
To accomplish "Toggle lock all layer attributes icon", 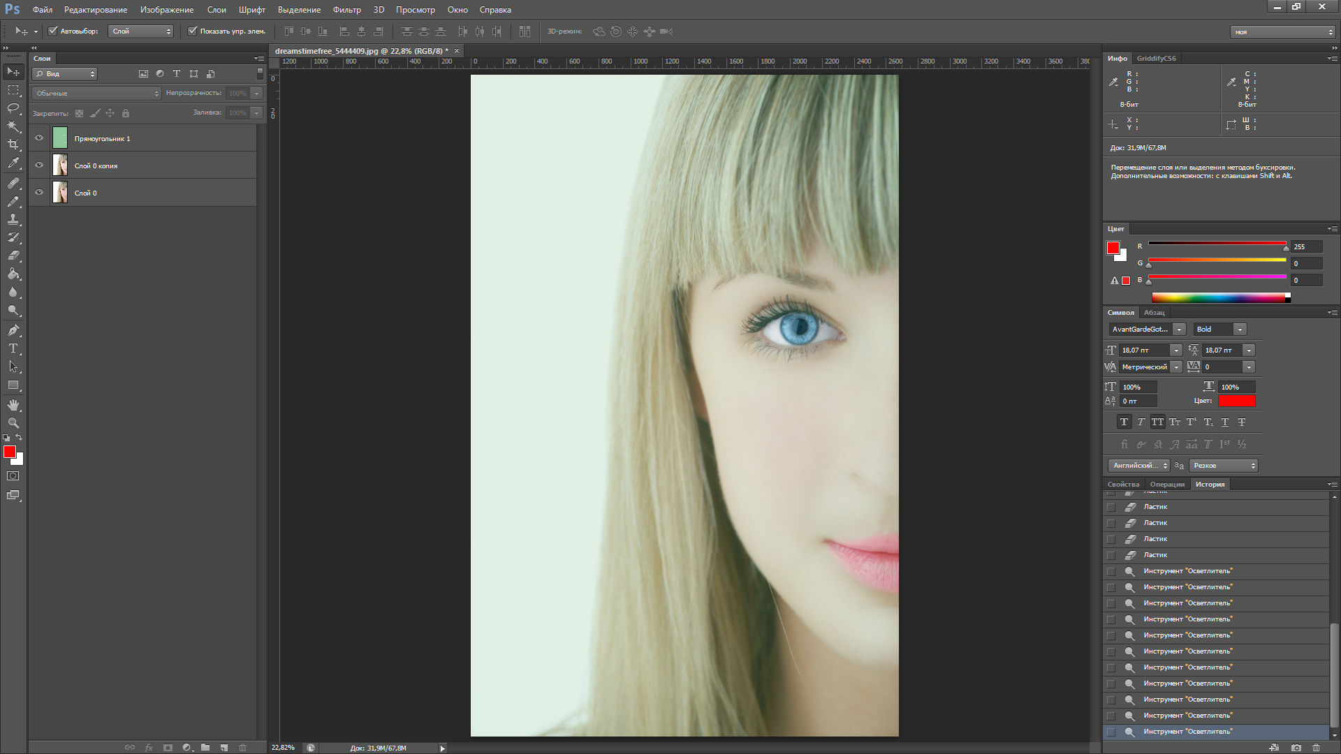I will [x=126, y=113].
